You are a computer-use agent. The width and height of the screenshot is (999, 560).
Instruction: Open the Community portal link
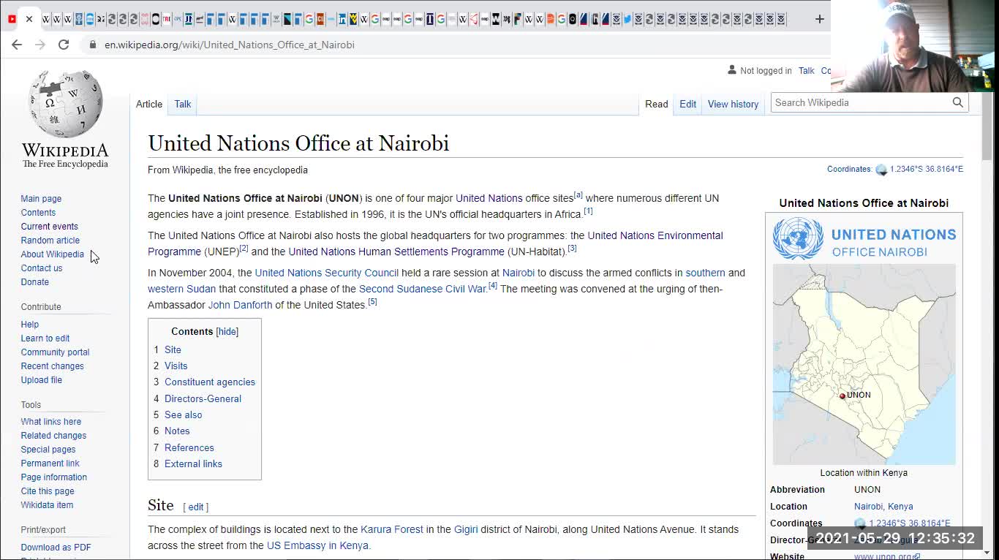[x=55, y=352]
